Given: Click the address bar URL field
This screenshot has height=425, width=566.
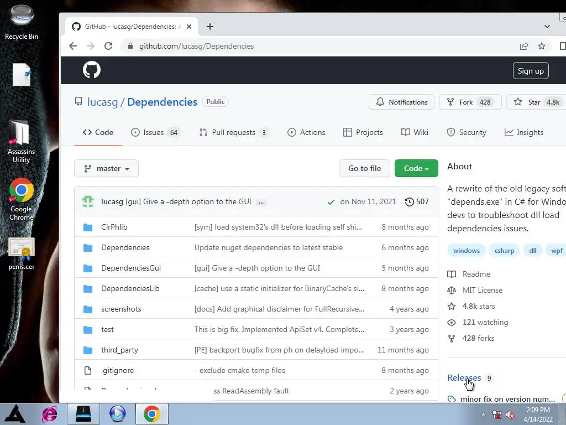Looking at the screenshot, I should tap(318, 46).
